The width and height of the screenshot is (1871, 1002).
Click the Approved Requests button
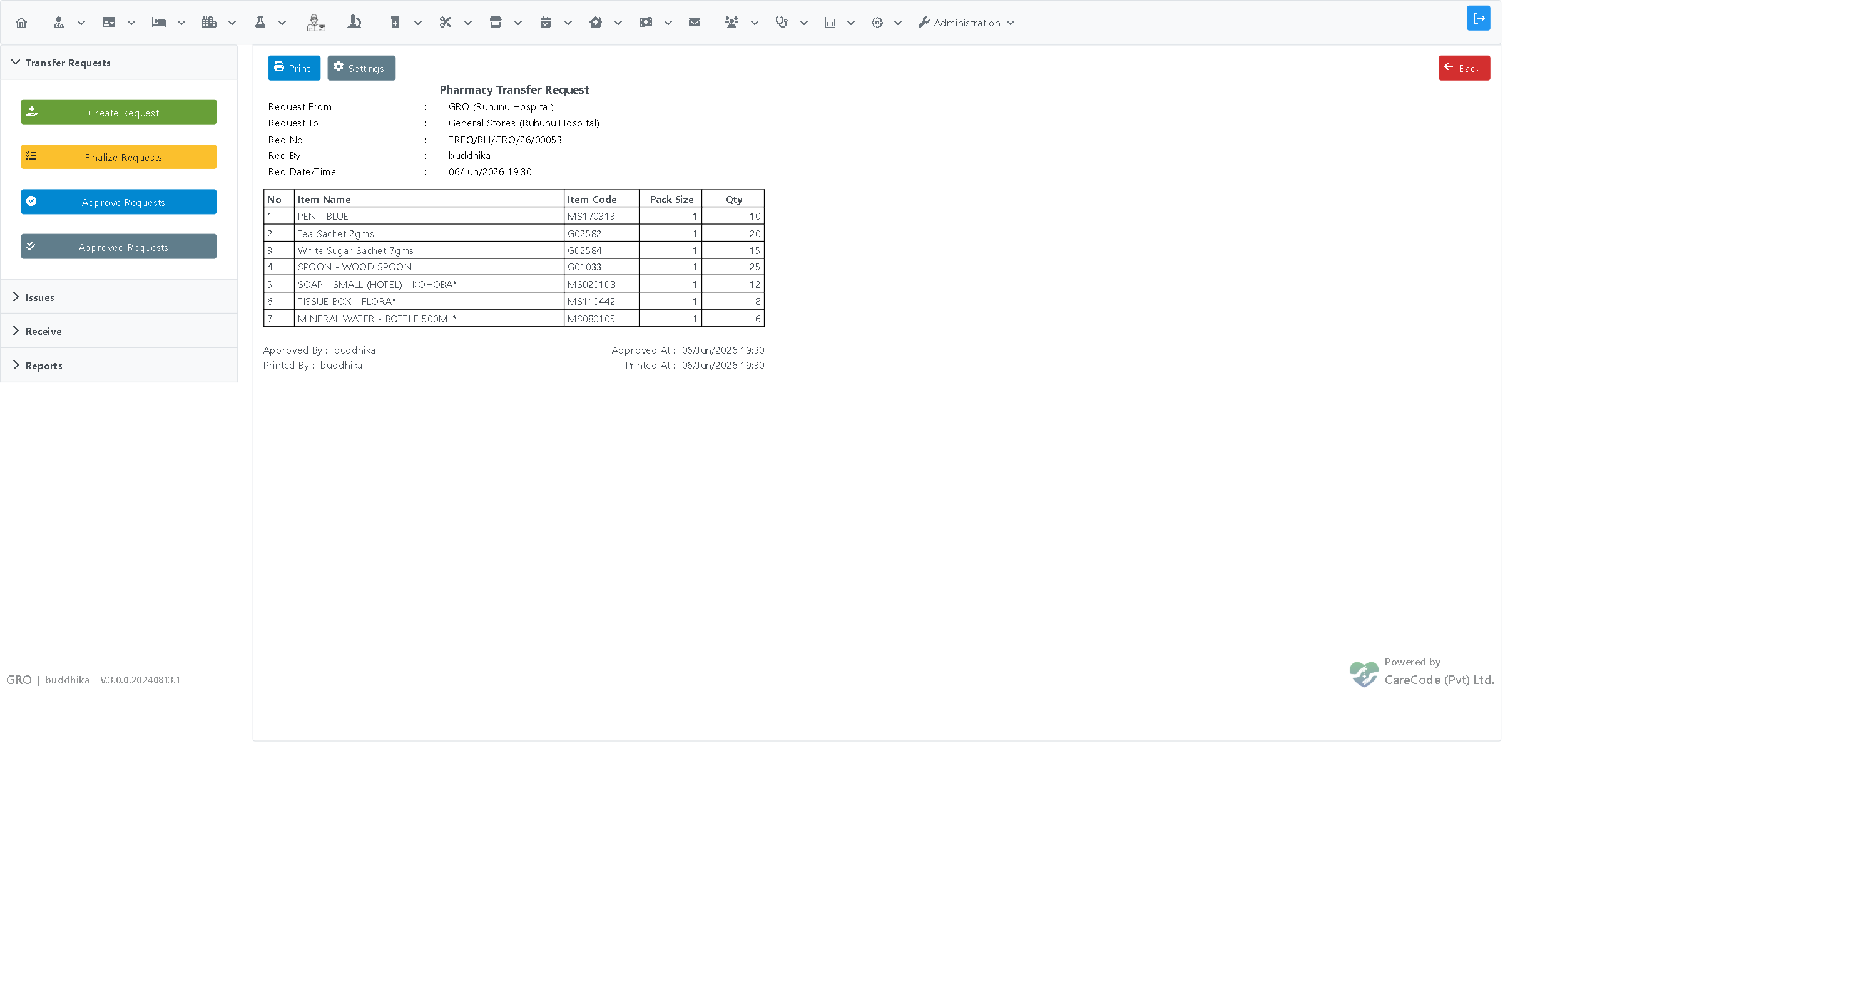pos(118,247)
